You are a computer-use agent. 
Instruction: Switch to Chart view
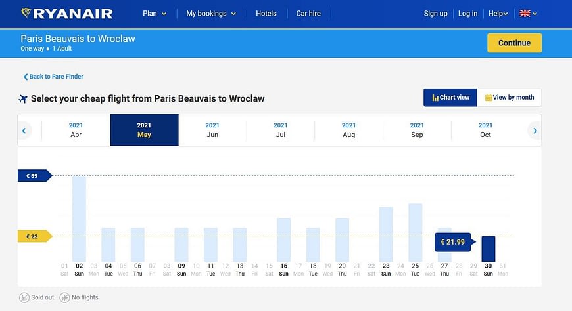(x=450, y=98)
